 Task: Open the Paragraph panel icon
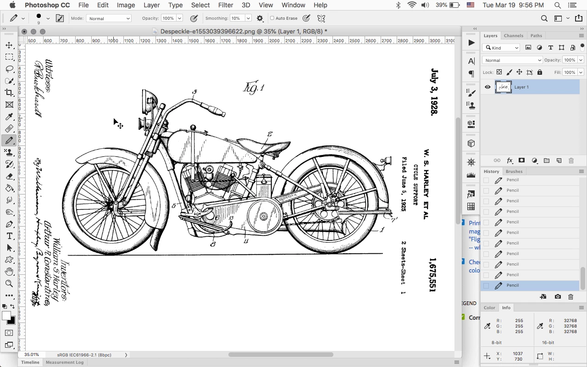pyautogui.click(x=471, y=74)
